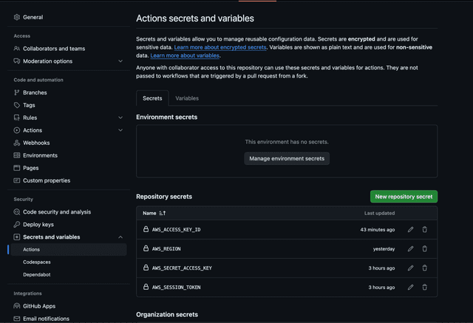473x323 pixels.
Task: Delete the AWS_ACCESS_KEY_ID secret via trash icon
Action: [425, 230]
